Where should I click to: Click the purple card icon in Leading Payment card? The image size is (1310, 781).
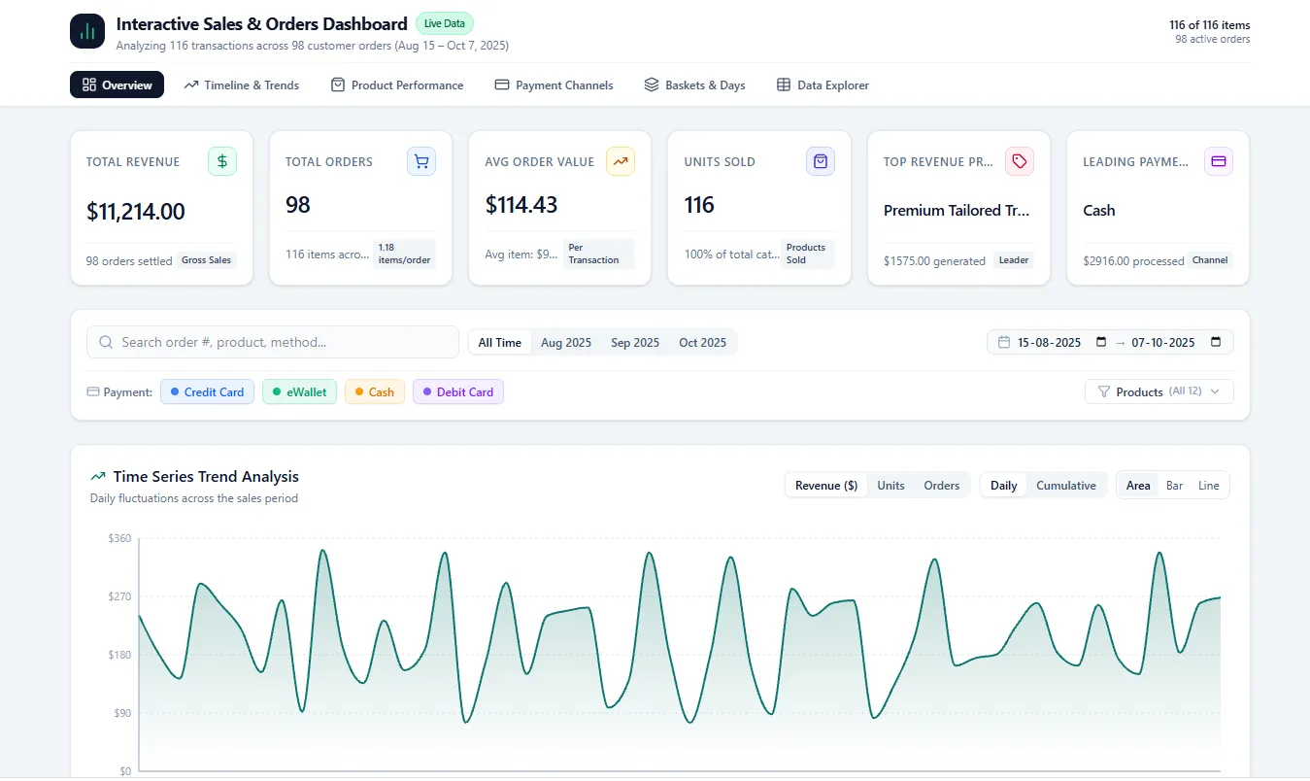click(x=1219, y=161)
